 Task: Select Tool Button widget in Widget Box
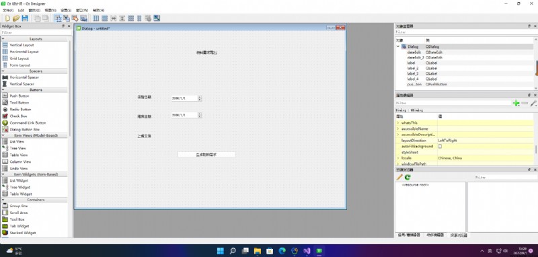20,102
